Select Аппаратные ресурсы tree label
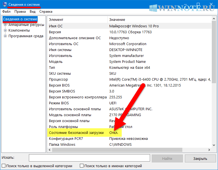The height and width of the screenshot is (170, 218). coord(26,25)
